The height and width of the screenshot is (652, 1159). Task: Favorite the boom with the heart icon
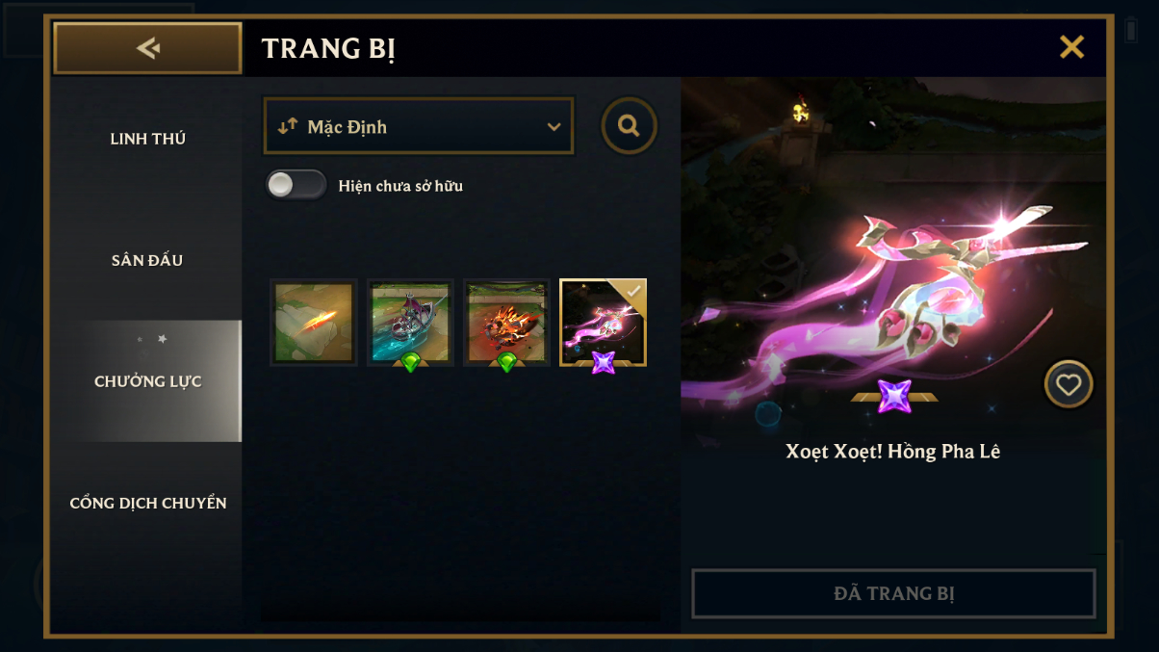(x=1069, y=384)
